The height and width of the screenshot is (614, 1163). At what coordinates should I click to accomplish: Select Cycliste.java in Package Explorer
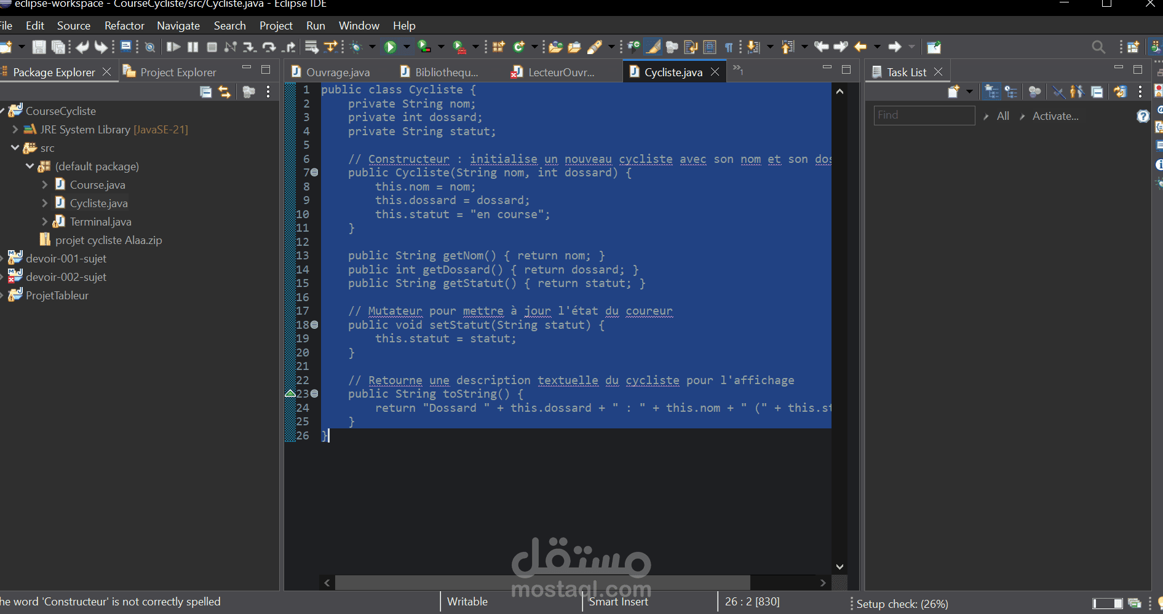99,203
